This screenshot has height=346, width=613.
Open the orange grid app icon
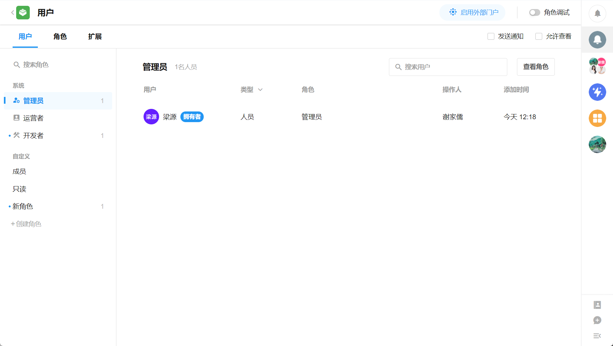click(x=597, y=118)
